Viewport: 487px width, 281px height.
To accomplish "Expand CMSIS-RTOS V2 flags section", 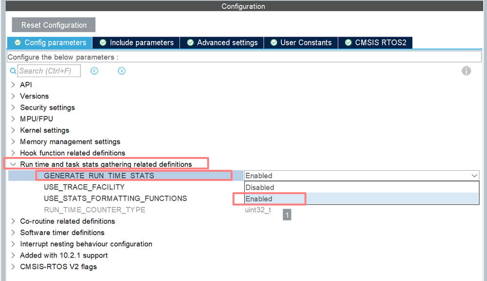I will pyautogui.click(x=13, y=267).
